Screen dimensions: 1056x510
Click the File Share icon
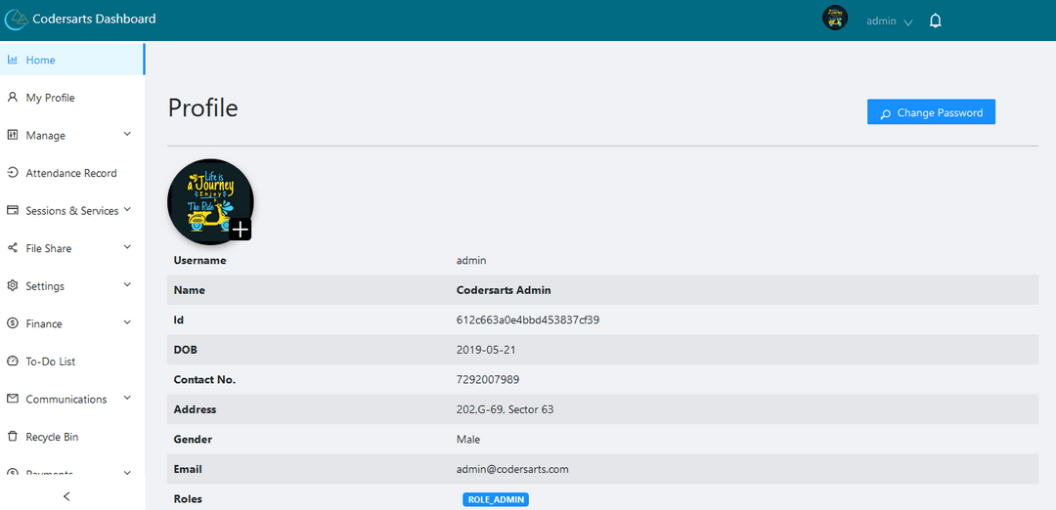[13, 248]
